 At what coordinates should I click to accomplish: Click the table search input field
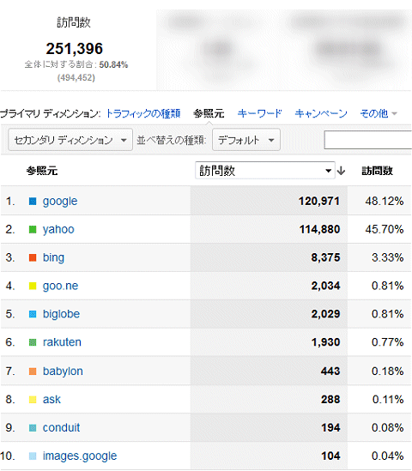coord(368,140)
